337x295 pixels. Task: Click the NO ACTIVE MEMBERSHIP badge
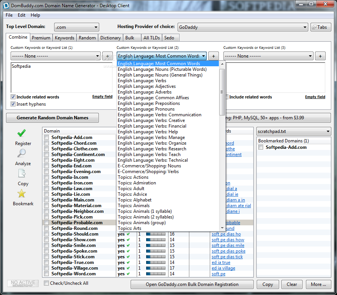click(23, 283)
